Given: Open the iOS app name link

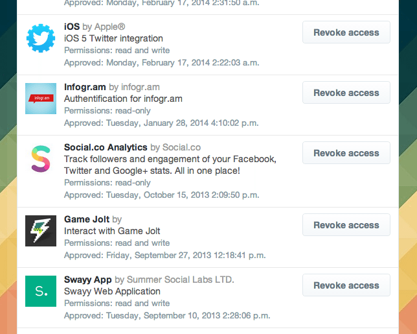Looking at the screenshot, I should click(72, 27).
